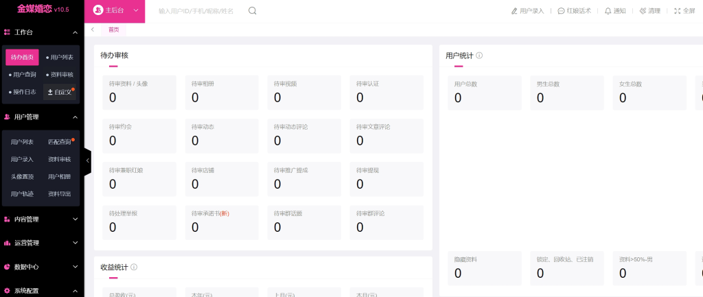Viewport: 703px width, 297px height.
Task: Click the user search input field
Action: click(x=196, y=11)
